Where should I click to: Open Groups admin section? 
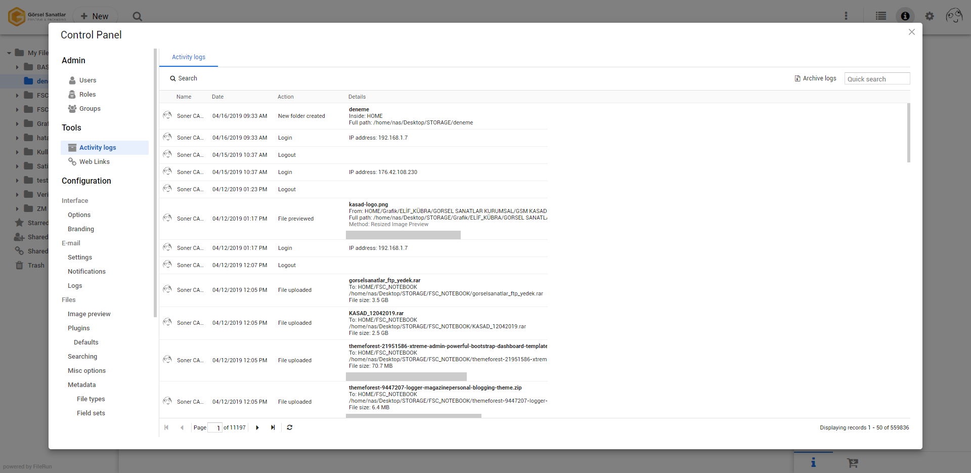(90, 109)
